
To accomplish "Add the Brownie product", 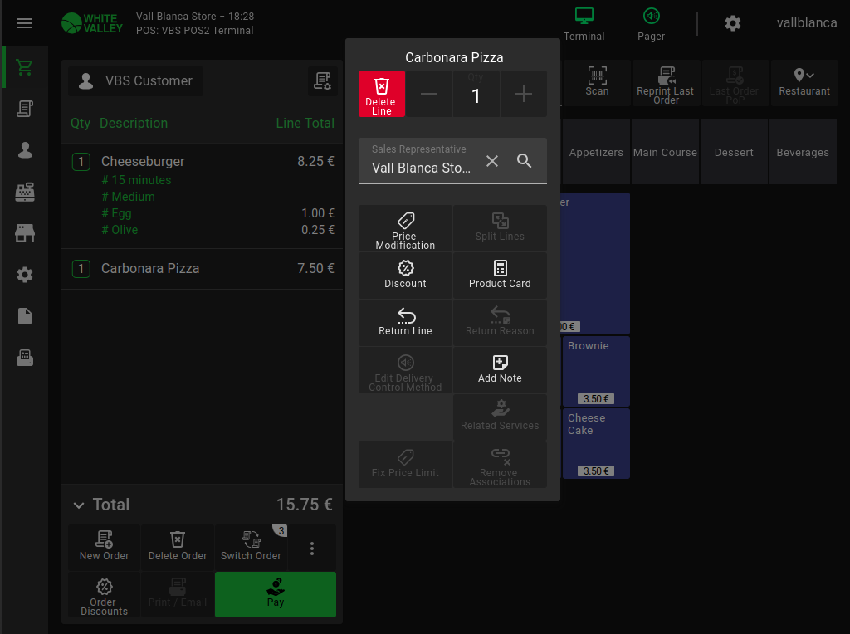I will 596,371.
